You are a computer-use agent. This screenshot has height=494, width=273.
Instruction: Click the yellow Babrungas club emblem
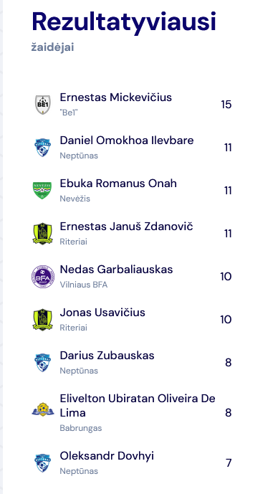[x=43, y=410]
